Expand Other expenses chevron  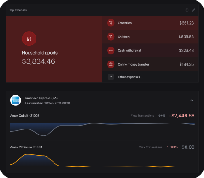pyautogui.click(x=111, y=77)
